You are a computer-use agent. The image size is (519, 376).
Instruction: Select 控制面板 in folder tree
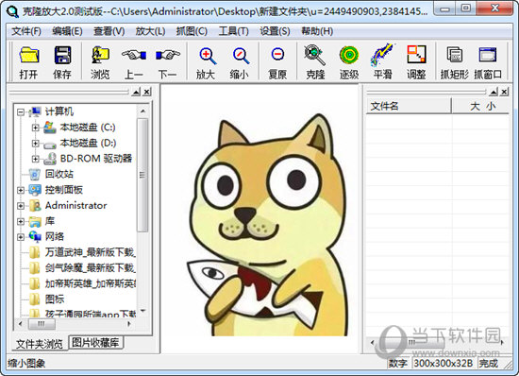click(63, 190)
